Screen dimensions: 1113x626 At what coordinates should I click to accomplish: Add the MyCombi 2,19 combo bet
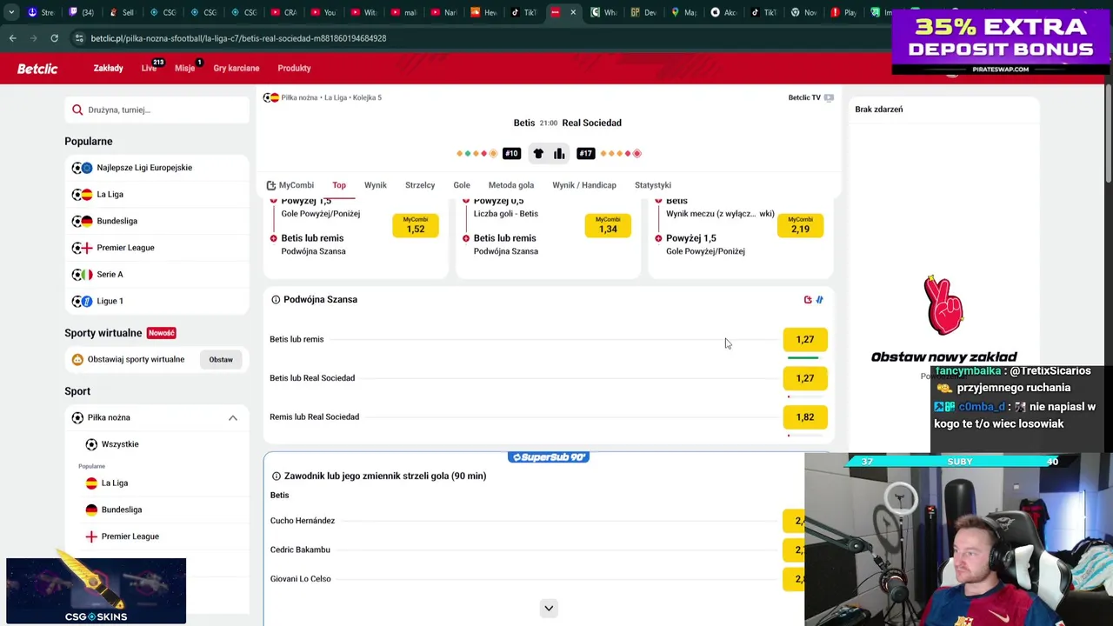click(x=800, y=225)
